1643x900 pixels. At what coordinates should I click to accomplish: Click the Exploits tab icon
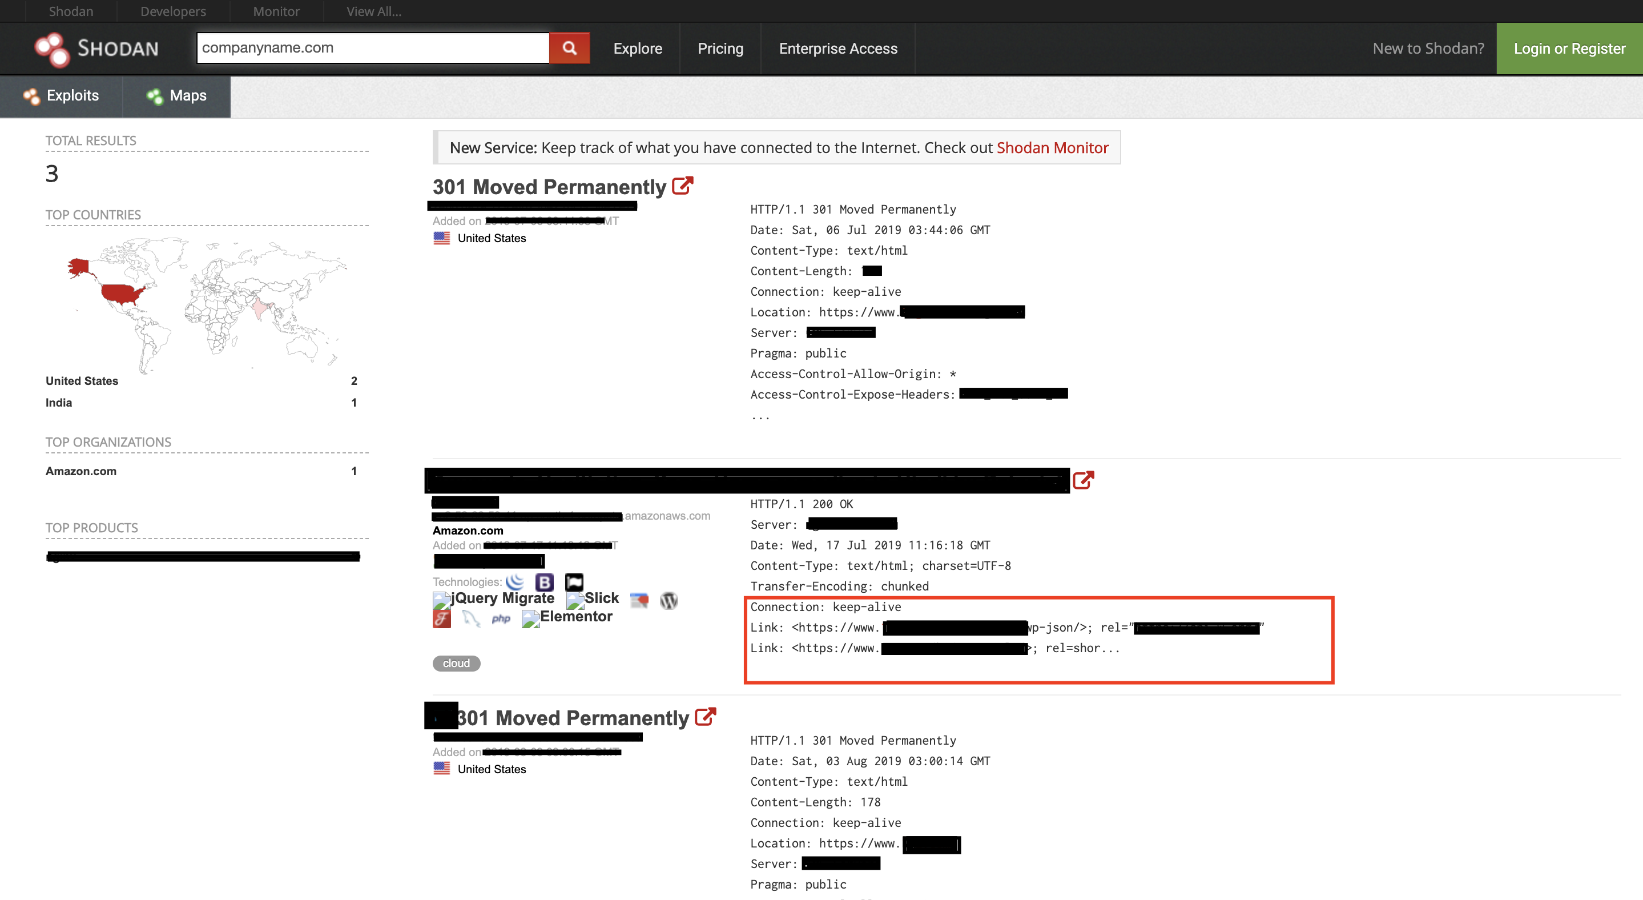pyautogui.click(x=31, y=97)
